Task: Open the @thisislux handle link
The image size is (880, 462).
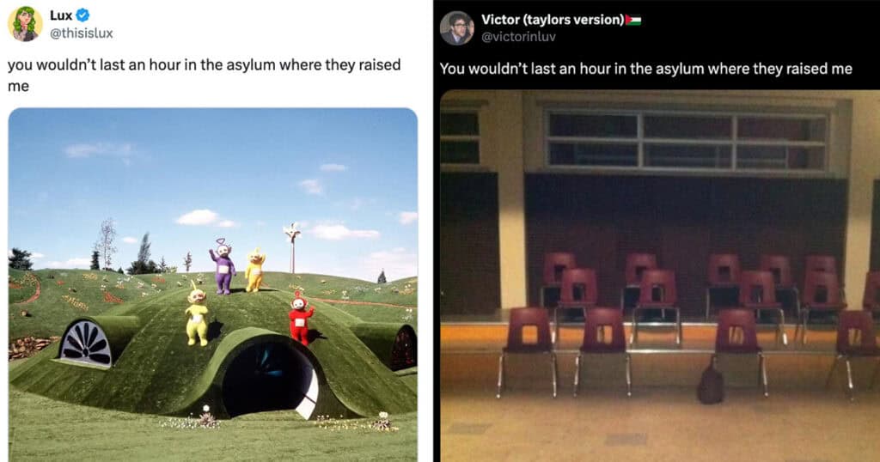Action: [x=82, y=33]
